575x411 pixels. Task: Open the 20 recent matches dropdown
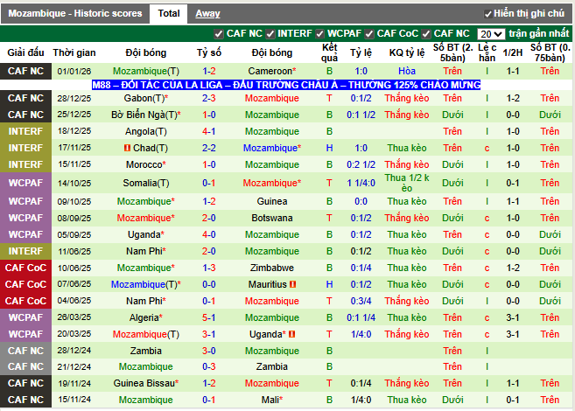point(491,34)
